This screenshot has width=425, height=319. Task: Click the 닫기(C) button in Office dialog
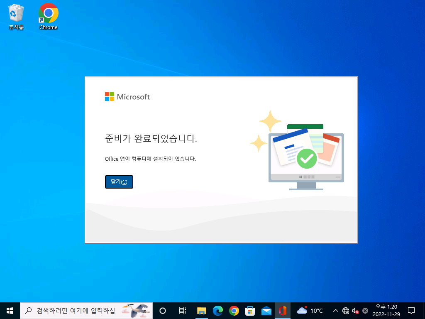coord(119,182)
